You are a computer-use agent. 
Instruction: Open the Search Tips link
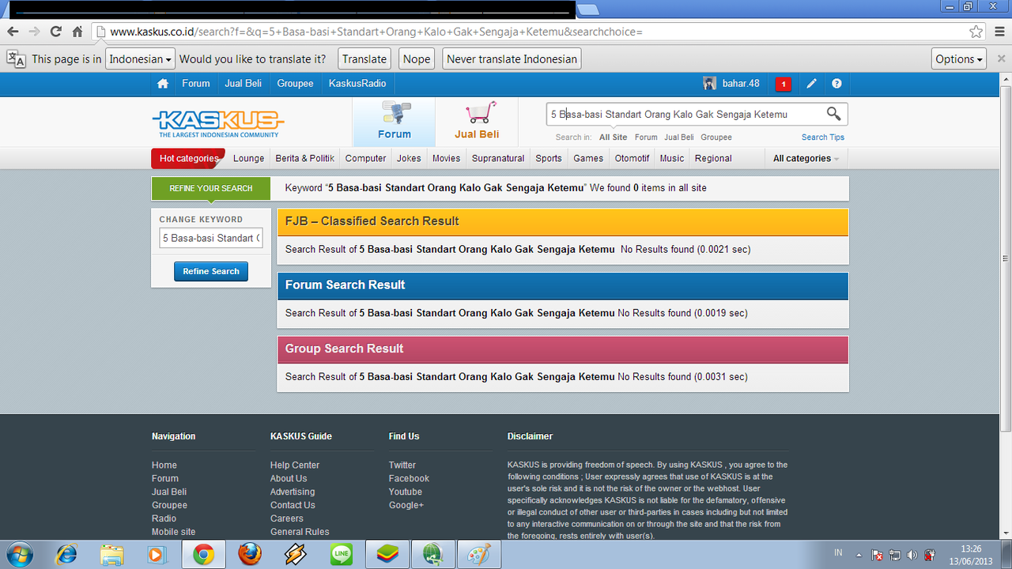pos(823,138)
